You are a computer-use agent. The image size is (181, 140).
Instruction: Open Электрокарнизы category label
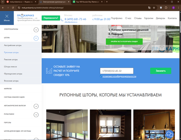click(x=11, y=29)
